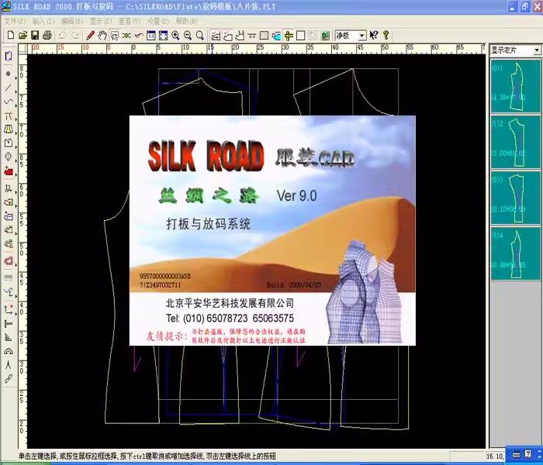This screenshot has height=465, width=543.
Task: Click the empty white square toolbar icon
Action: pyautogui.click(x=301, y=36)
